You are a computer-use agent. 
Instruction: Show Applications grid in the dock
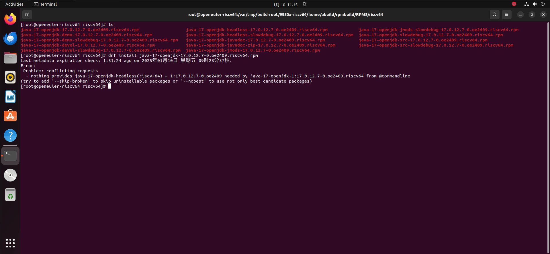[x=10, y=243]
